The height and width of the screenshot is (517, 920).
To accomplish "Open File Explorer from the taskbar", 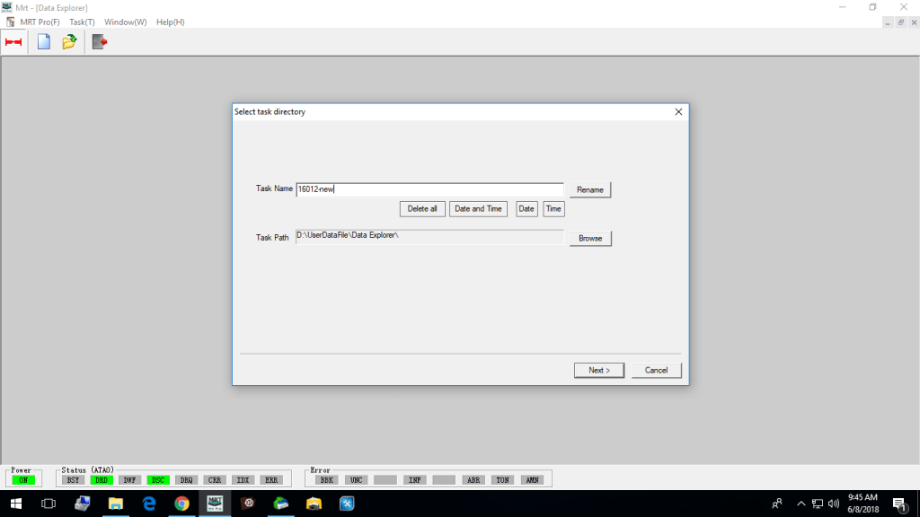I will pyautogui.click(x=116, y=504).
